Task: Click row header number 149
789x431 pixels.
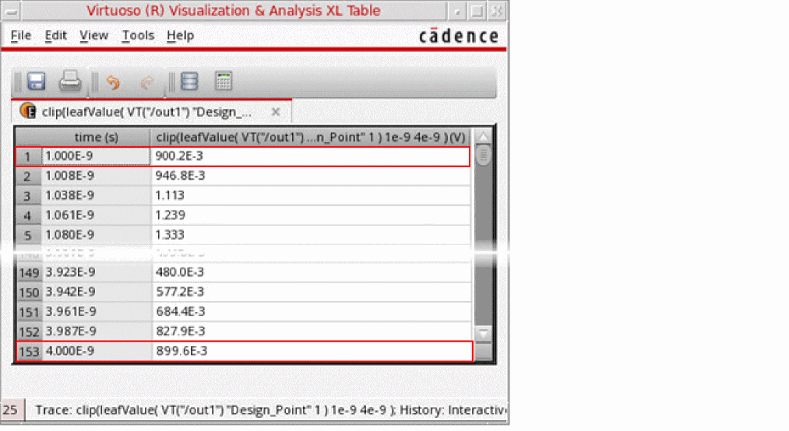Action: (x=29, y=272)
